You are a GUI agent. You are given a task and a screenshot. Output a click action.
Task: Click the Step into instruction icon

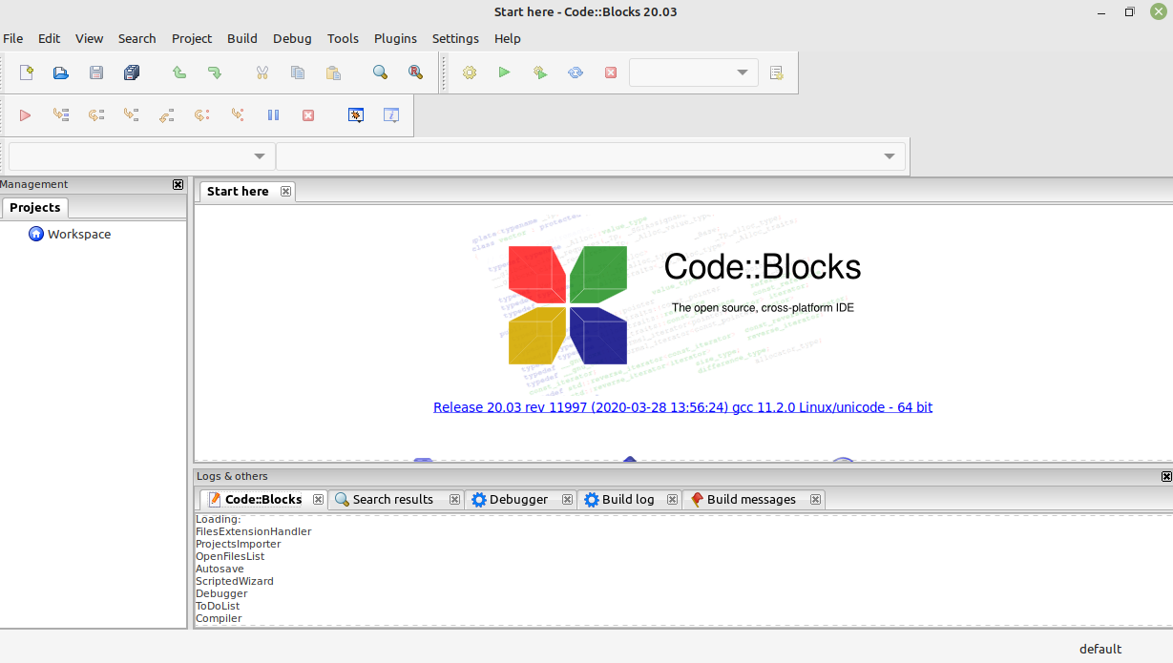[x=238, y=115]
